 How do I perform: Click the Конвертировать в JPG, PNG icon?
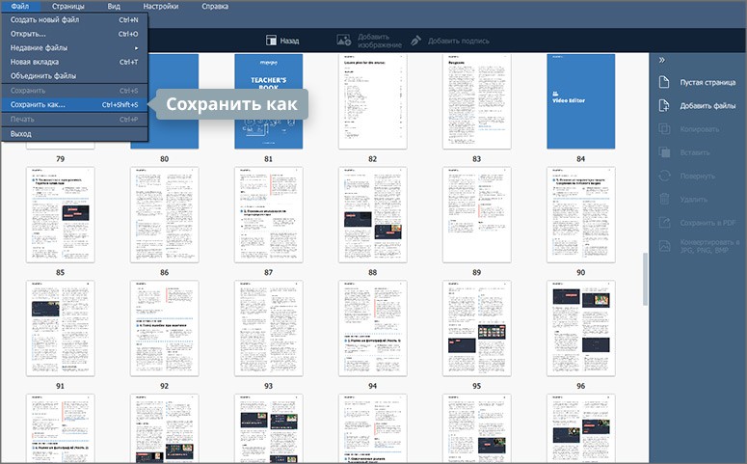[664, 246]
